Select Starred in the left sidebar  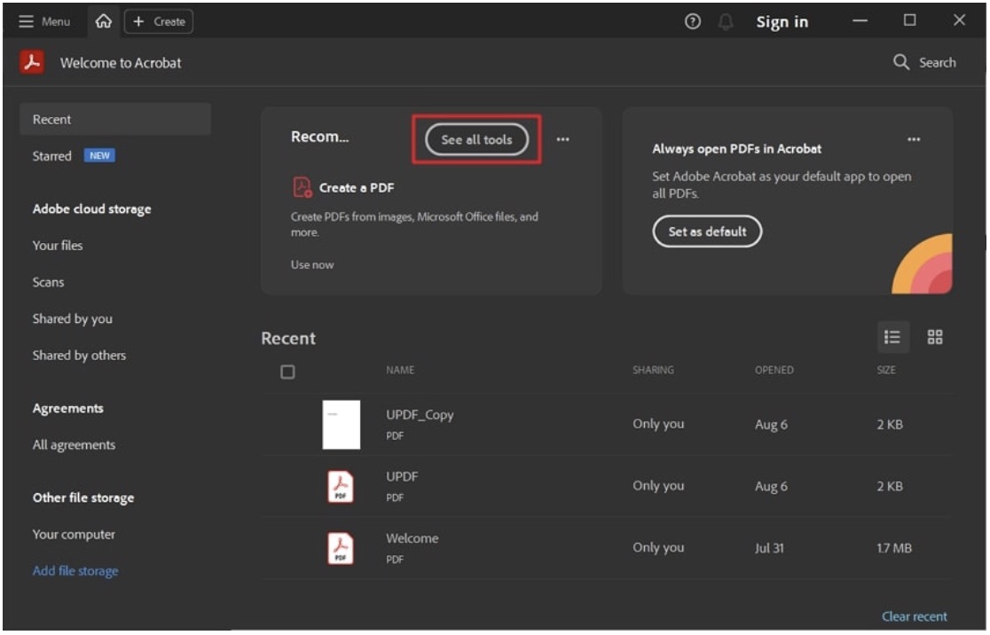coord(52,156)
